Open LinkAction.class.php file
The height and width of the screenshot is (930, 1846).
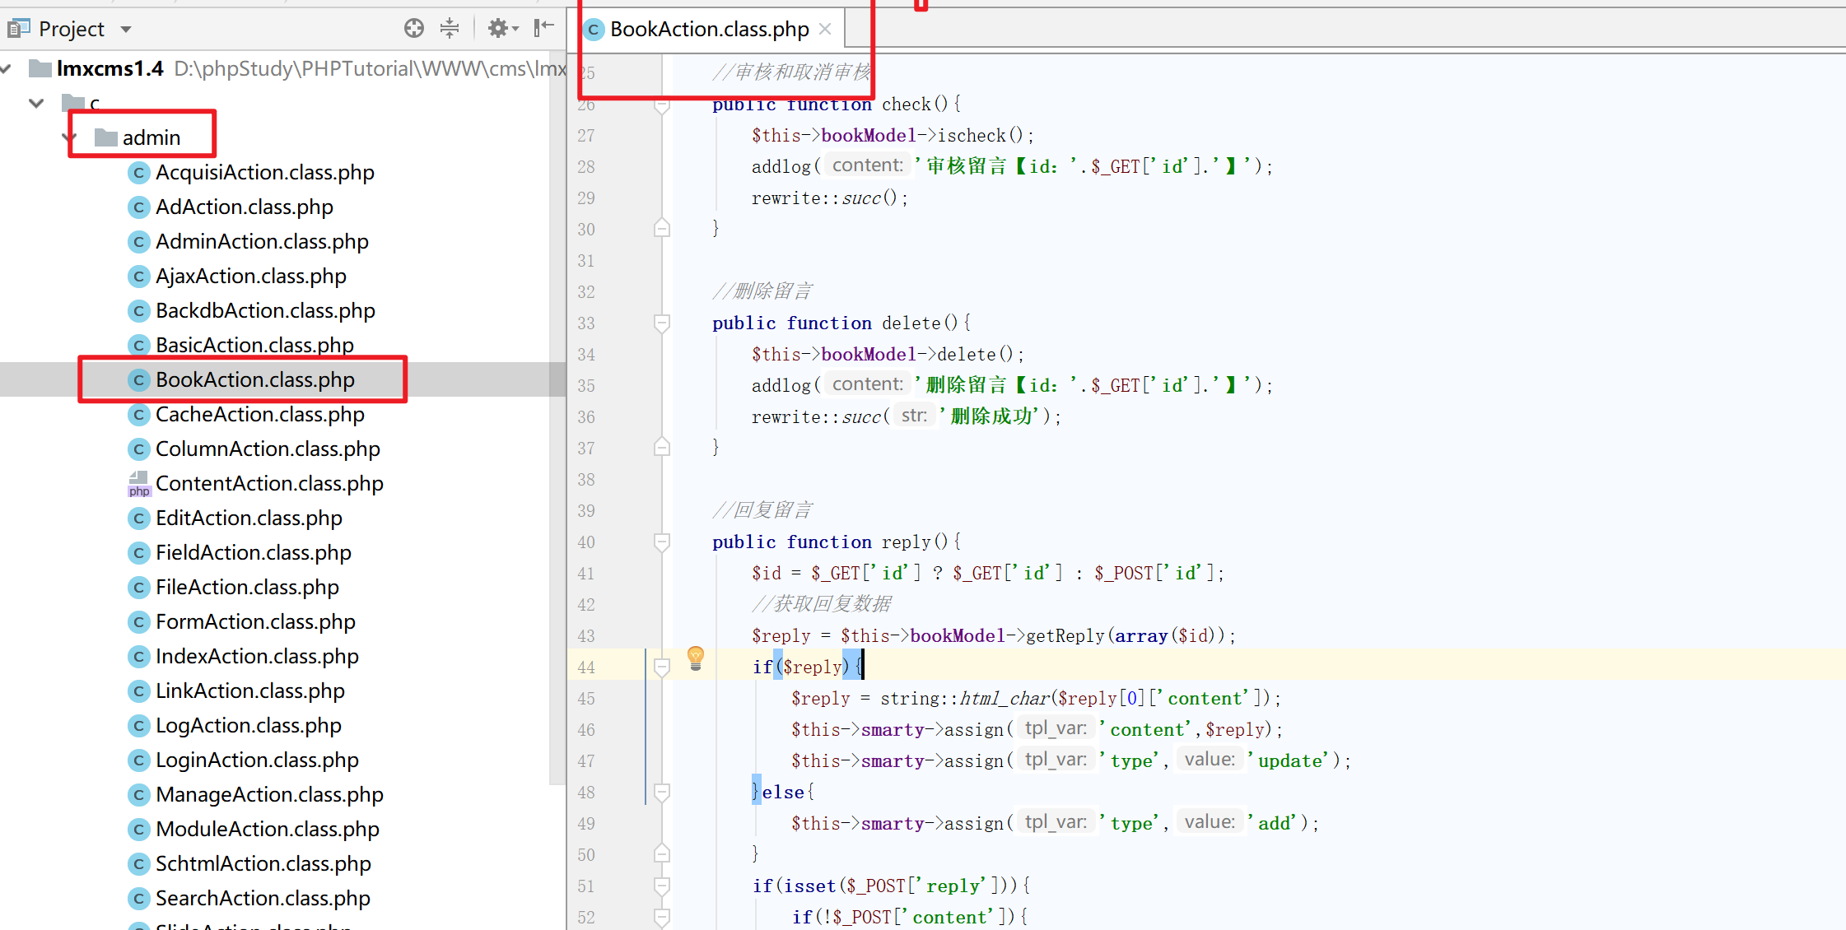point(249,691)
